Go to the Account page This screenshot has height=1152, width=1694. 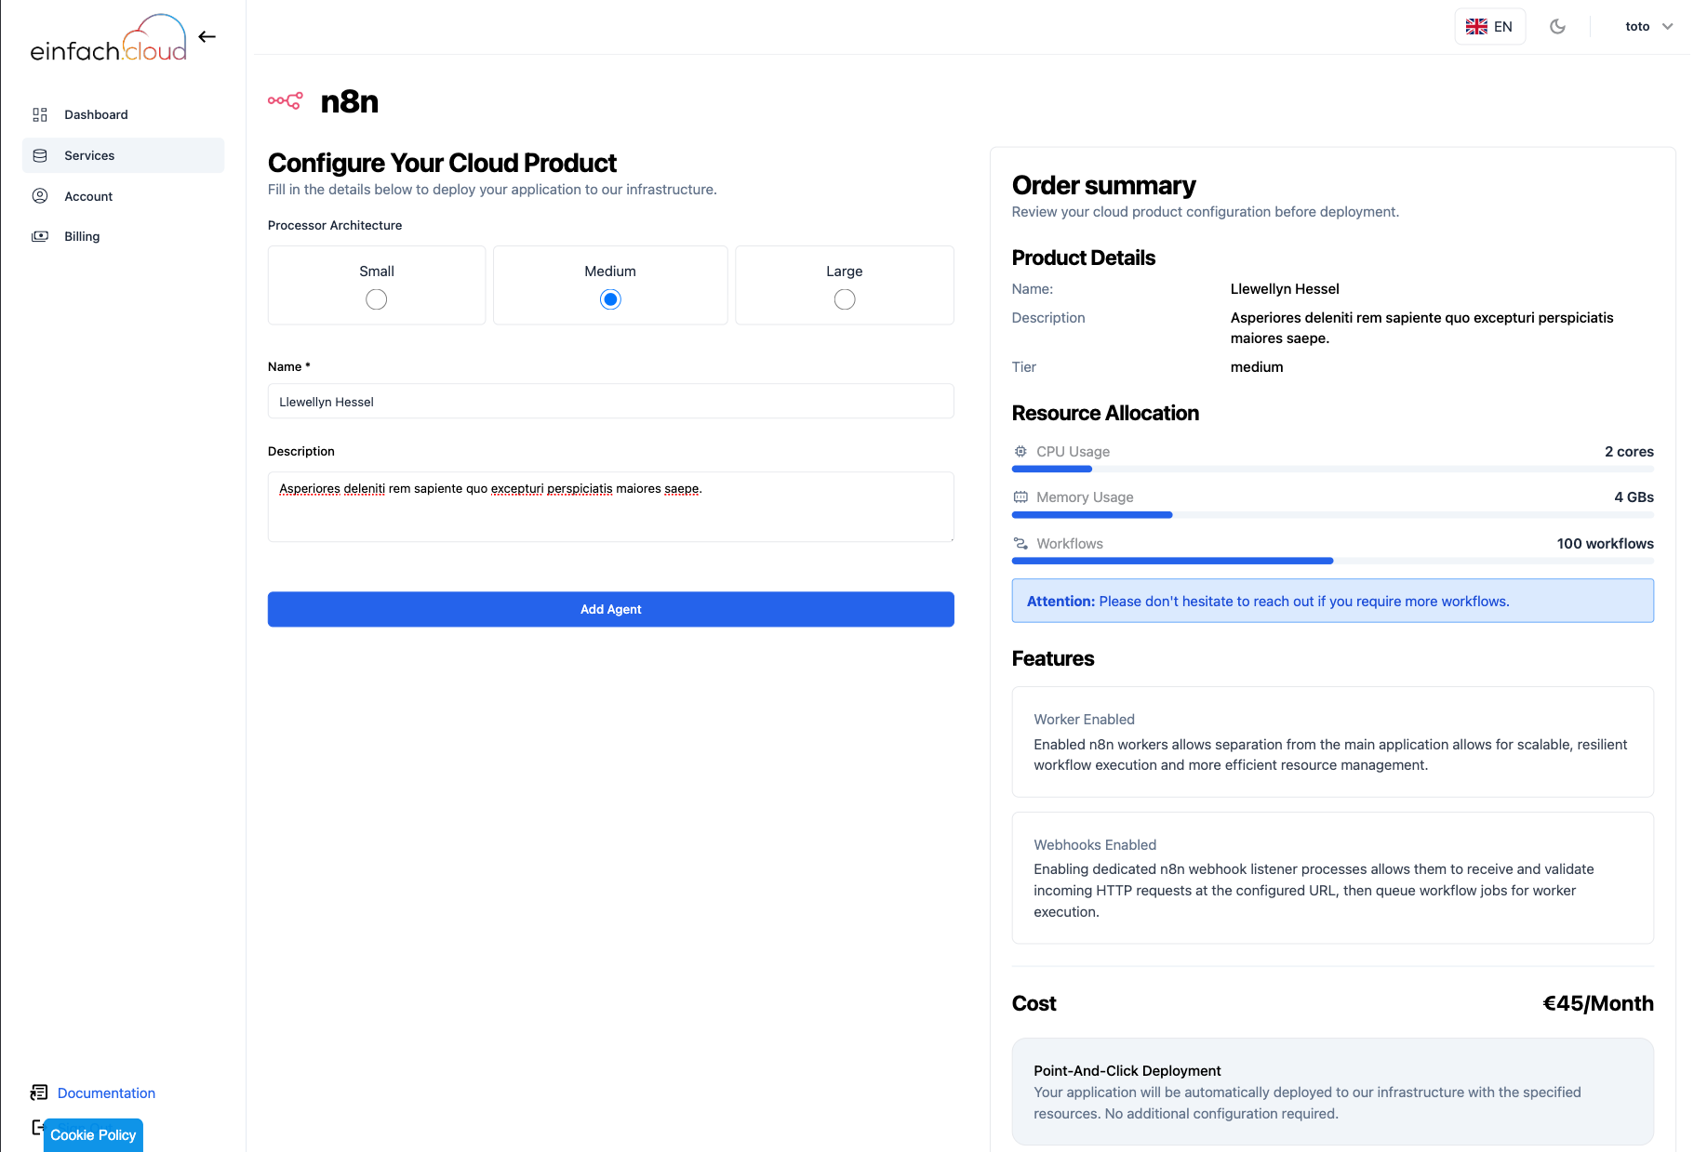tap(88, 196)
